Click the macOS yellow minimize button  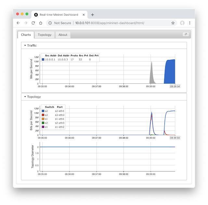coord(22,14)
